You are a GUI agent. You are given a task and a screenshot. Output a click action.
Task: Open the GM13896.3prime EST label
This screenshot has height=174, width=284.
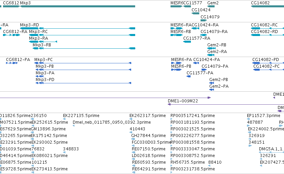[x=48, y=129]
